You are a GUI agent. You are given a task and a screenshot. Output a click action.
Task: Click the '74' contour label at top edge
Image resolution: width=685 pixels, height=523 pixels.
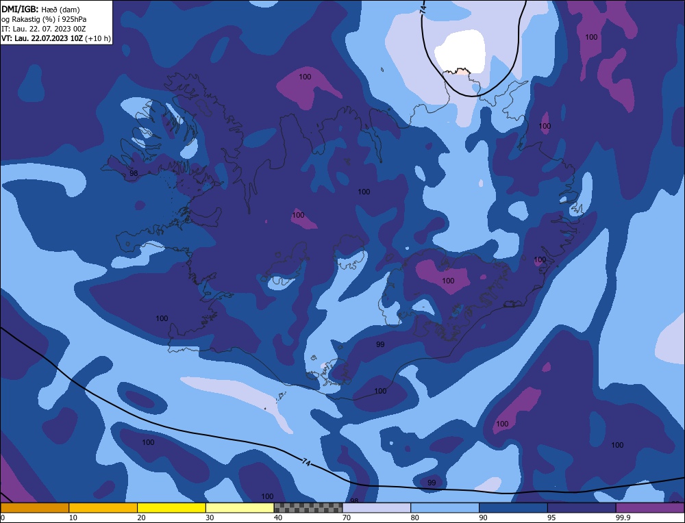pyautogui.click(x=423, y=10)
